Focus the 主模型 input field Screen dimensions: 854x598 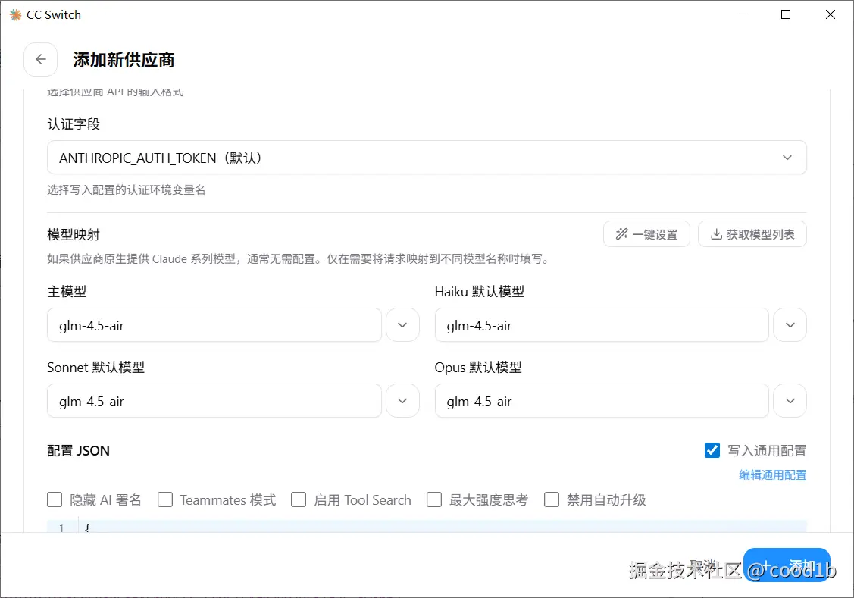pyautogui.click(x=214, y=325)
